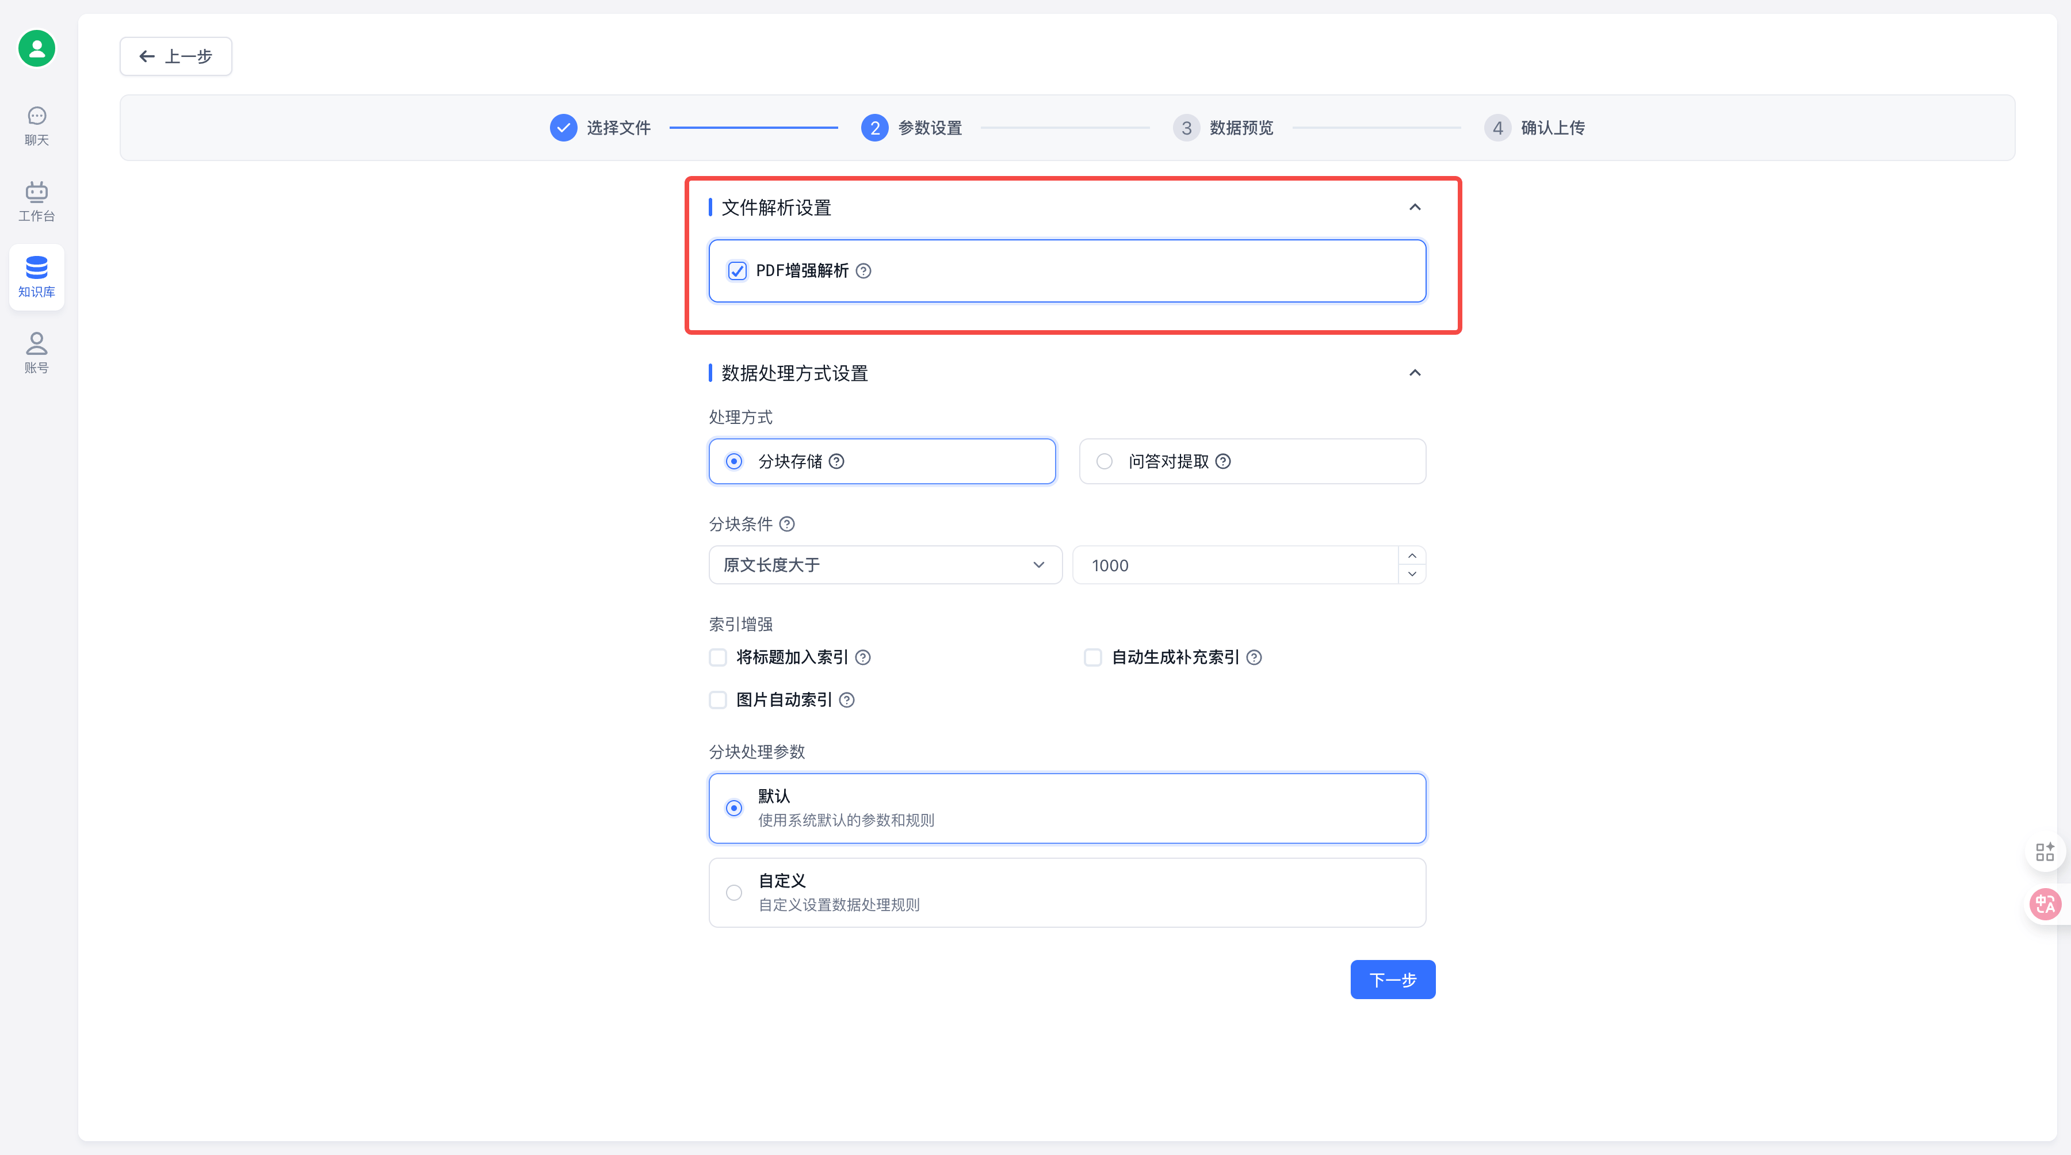Screen dimensions: 2071x1155
Task: Click the 上一步 back button
Action: pos(175,56)
